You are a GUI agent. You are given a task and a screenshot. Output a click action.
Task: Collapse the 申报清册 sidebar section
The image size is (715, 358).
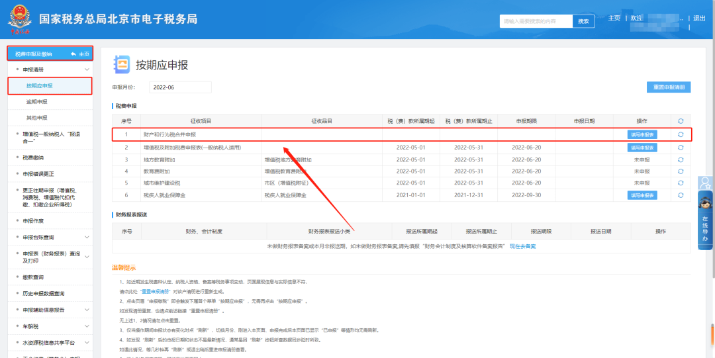[87, 69]
